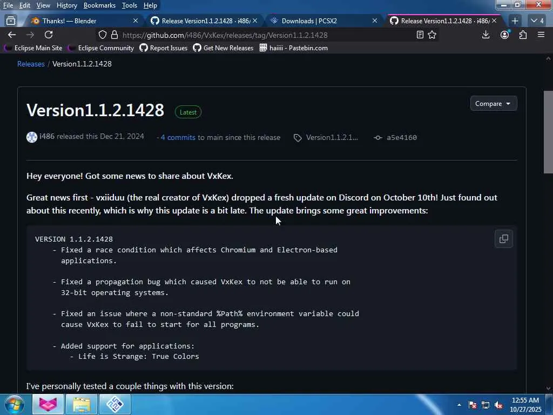Viewport: 553px width, 415px height.
Task: Open the Firefox View icon
Action: click(11, 21)
